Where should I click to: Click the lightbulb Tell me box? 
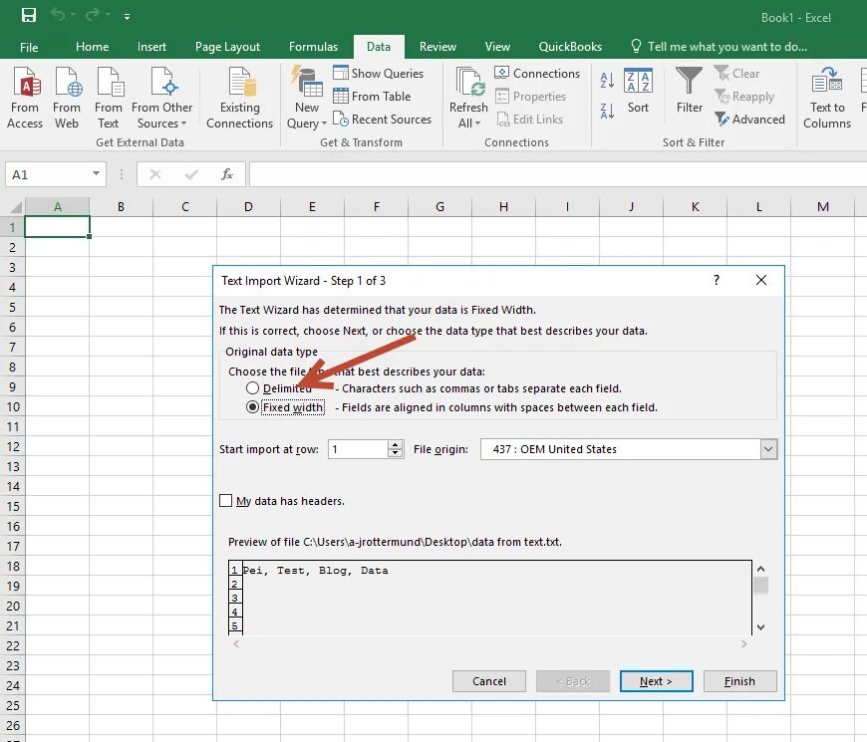pos(720,47)
